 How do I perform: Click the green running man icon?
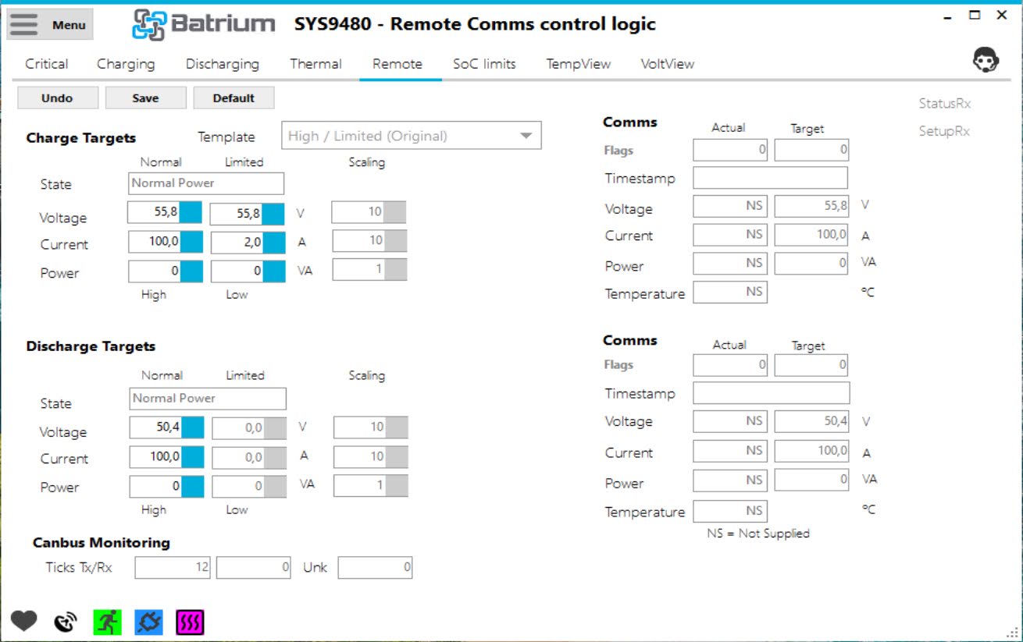pyautogui.click(x=107, y=622)
